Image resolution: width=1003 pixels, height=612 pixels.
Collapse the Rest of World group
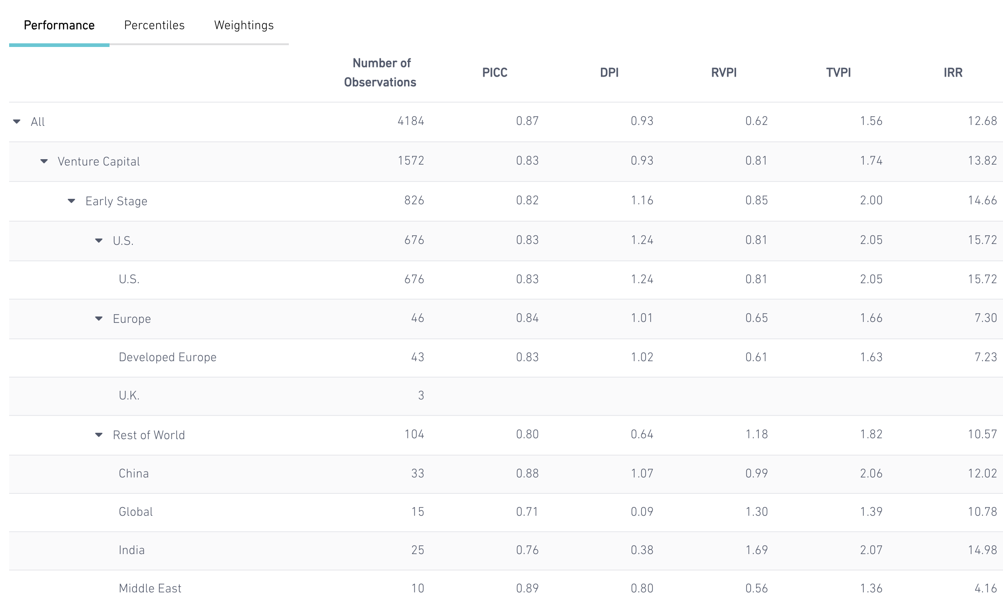click(99, 435)
